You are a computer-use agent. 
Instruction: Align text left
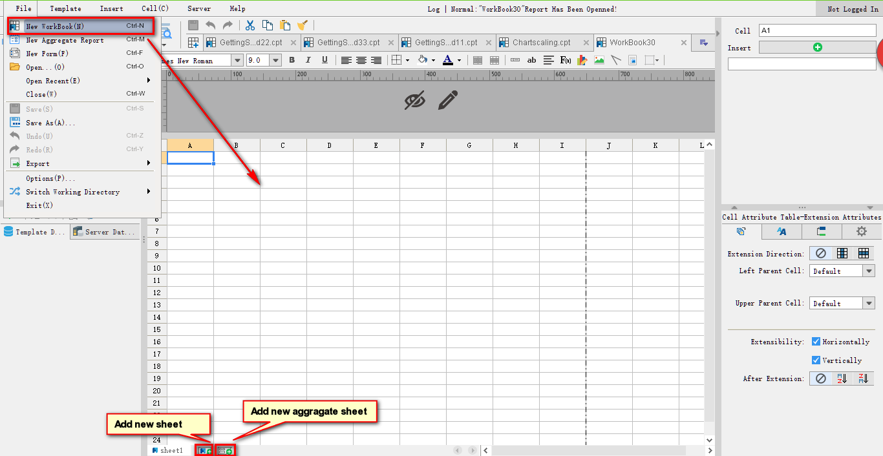coord(346,60)
